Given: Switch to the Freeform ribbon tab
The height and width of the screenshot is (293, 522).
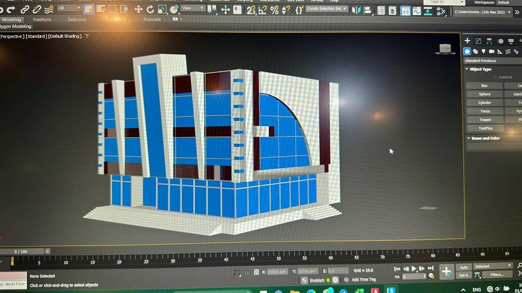Looking at the screenshot, I should [42, 20].
